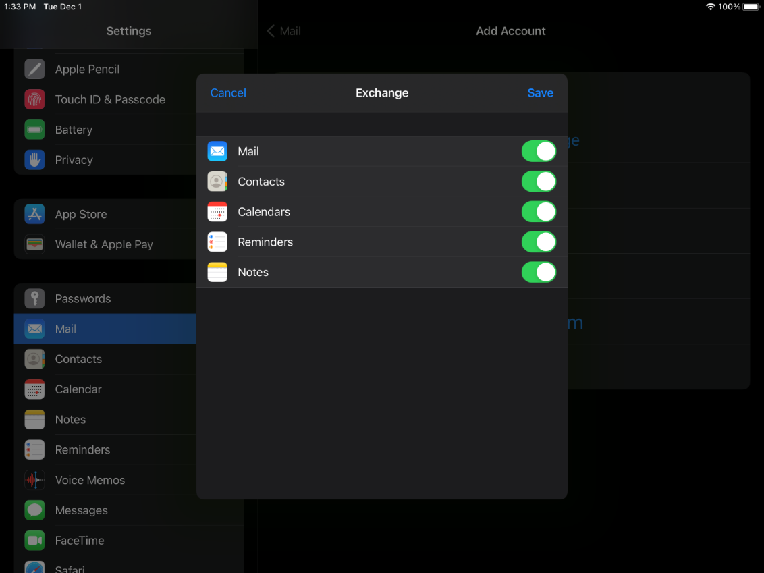Open FaceTime camera icon in sidebar
The width and height of the screenshot is (764, 573).
pos(34,541)
